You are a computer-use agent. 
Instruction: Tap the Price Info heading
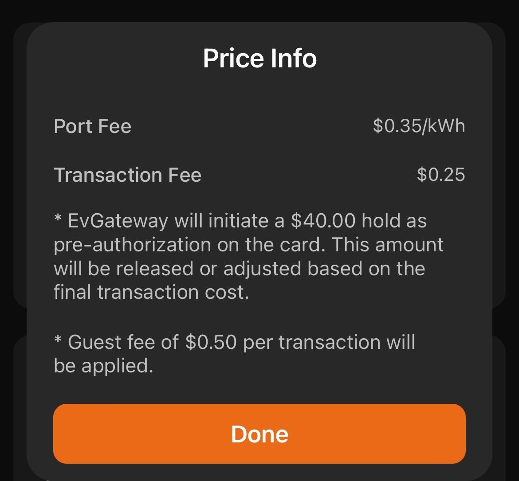point(259,58)
